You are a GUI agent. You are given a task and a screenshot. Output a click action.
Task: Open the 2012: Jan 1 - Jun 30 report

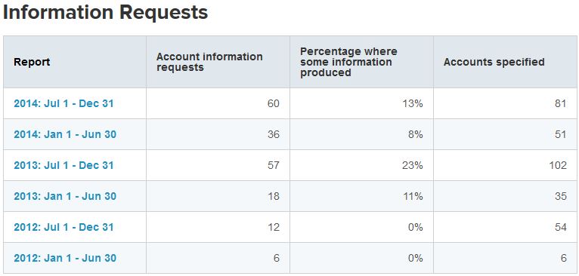(65, 259)
